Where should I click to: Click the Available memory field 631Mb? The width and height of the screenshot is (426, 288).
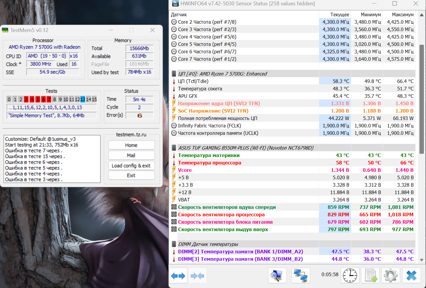point(139,56)
